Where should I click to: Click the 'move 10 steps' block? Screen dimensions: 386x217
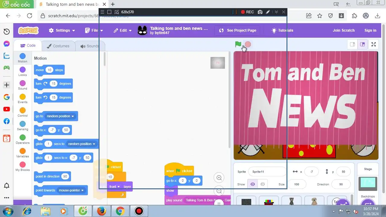[x=49, y=70]
